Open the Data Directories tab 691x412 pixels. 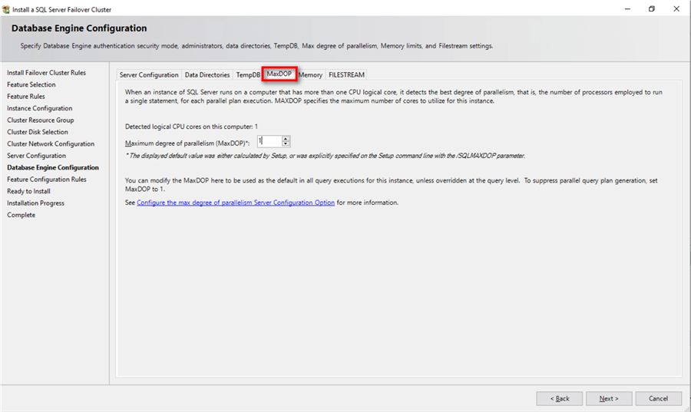tap(207, 75)
